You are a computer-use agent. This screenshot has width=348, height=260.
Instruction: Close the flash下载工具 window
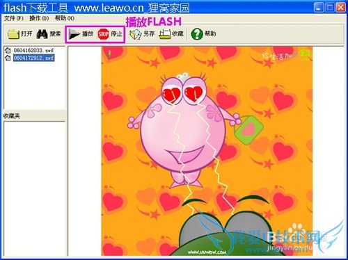(x=340, y=8)
